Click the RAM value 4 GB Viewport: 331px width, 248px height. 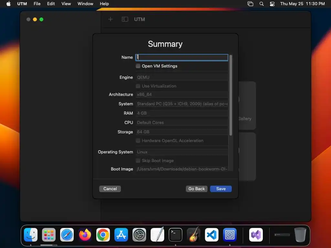pyautogui.click(x=182, y=113)
